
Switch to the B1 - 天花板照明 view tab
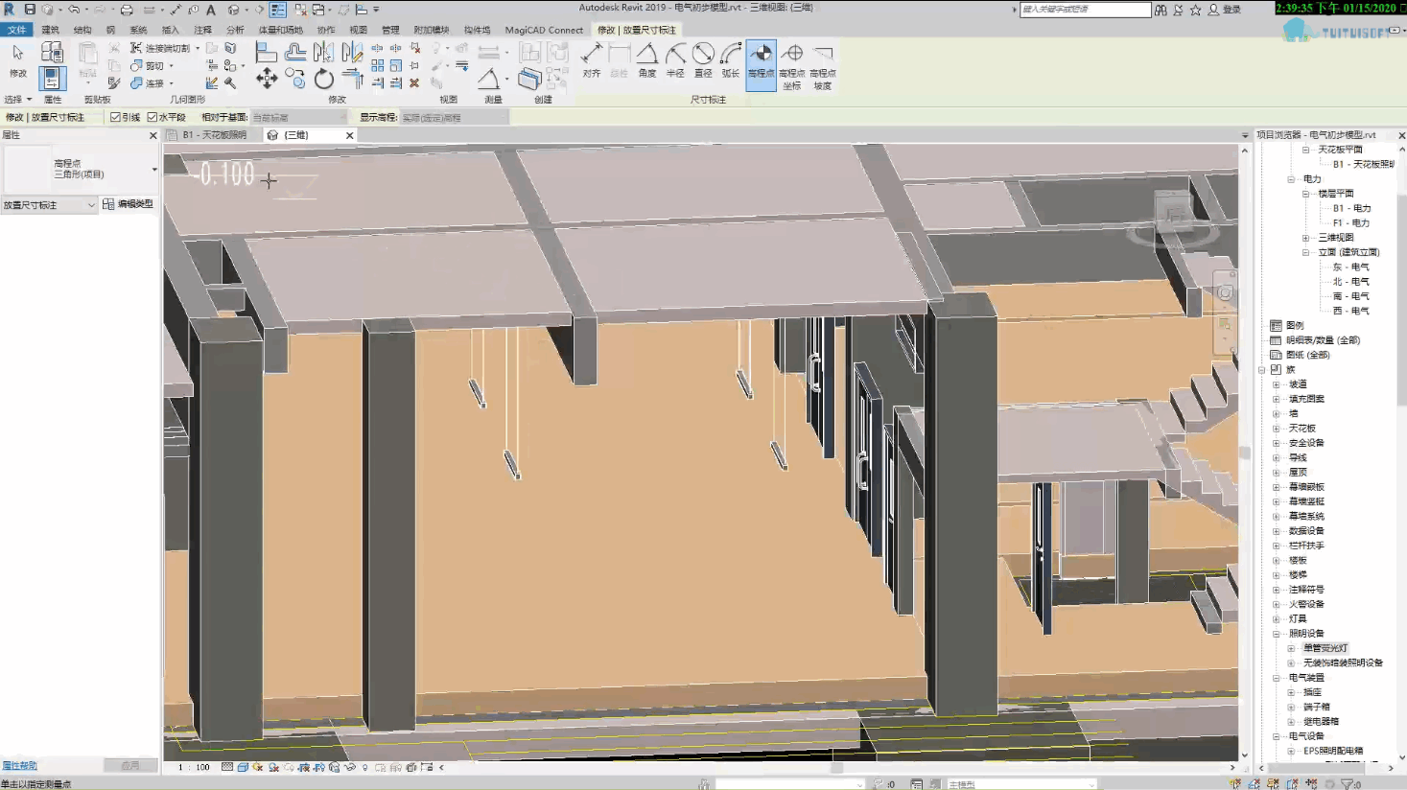click(214, 135)
